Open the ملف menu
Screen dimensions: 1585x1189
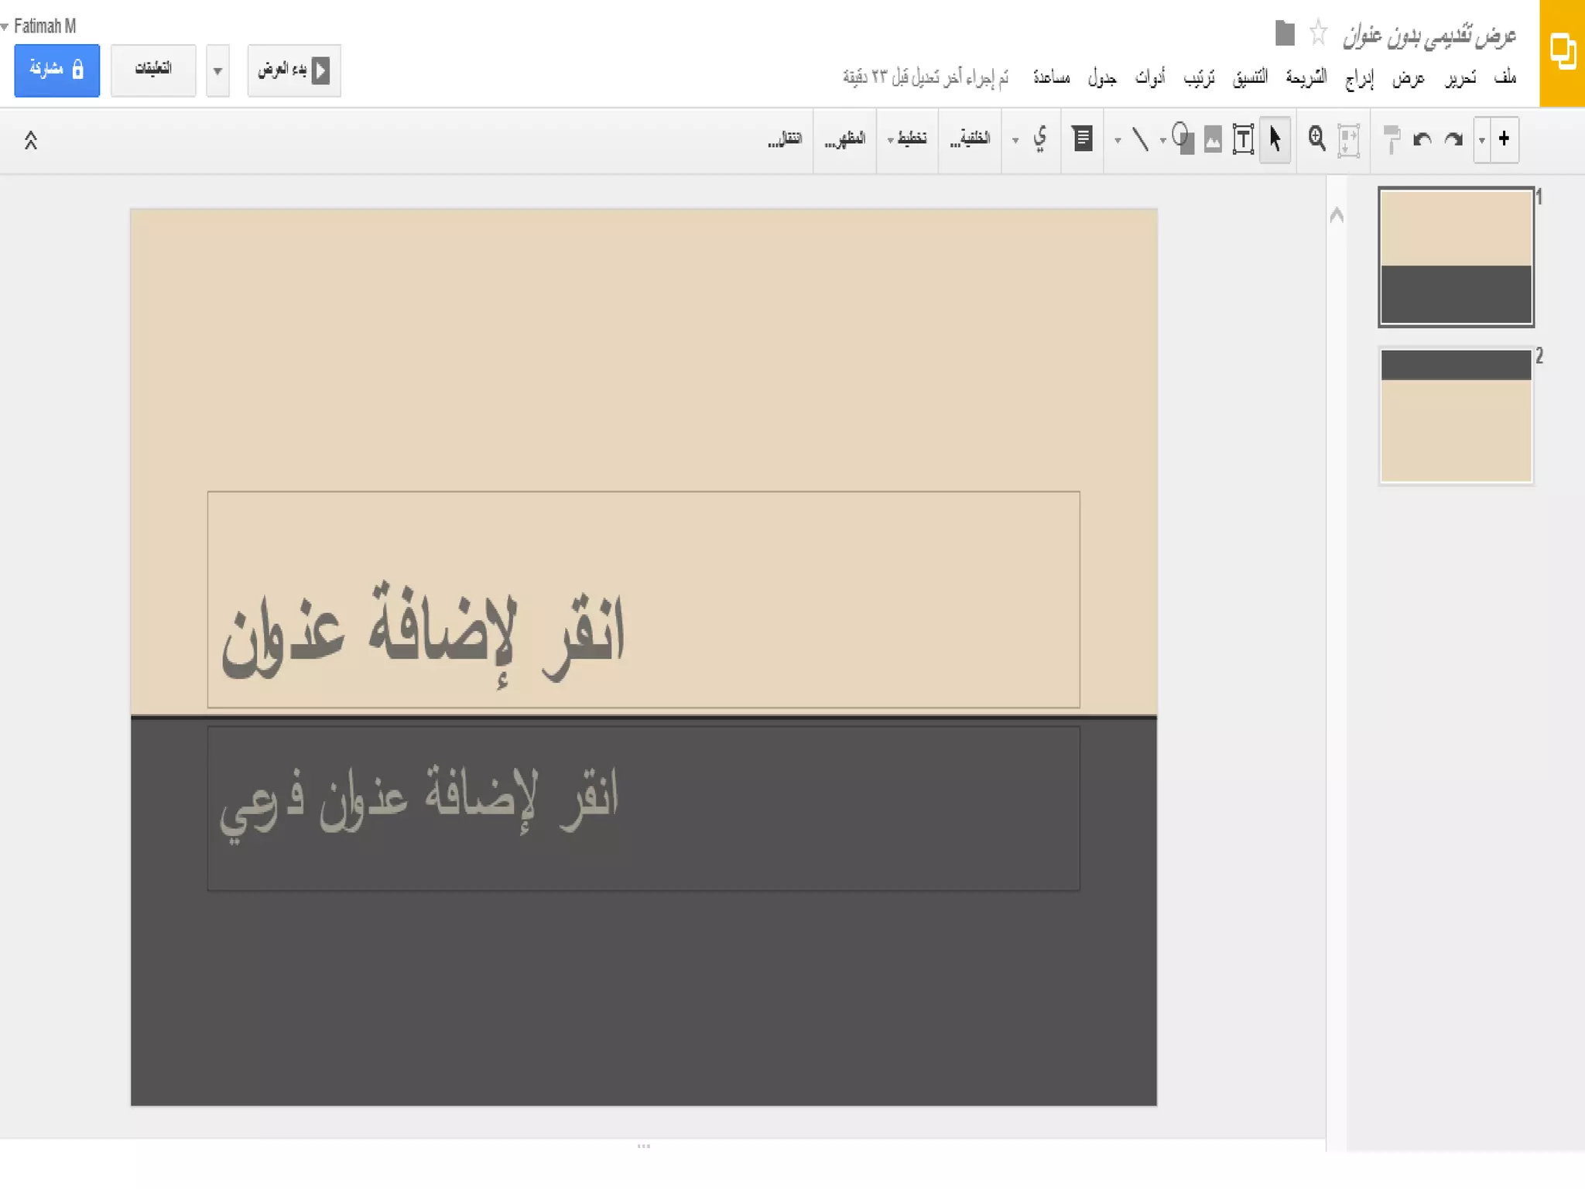[1505, 77]
